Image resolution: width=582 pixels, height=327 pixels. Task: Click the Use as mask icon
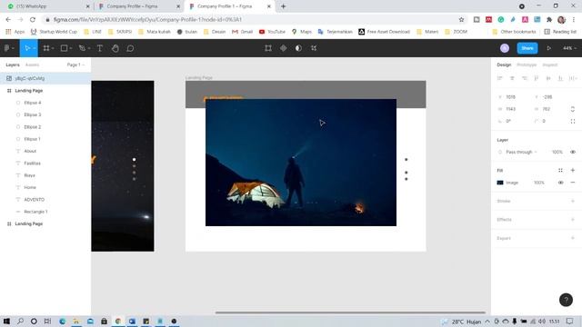pos(298,48)
